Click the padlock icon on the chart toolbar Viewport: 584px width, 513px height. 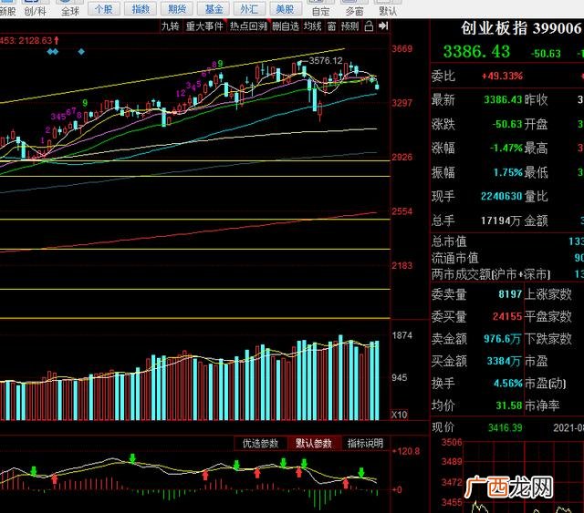point(369,26)
